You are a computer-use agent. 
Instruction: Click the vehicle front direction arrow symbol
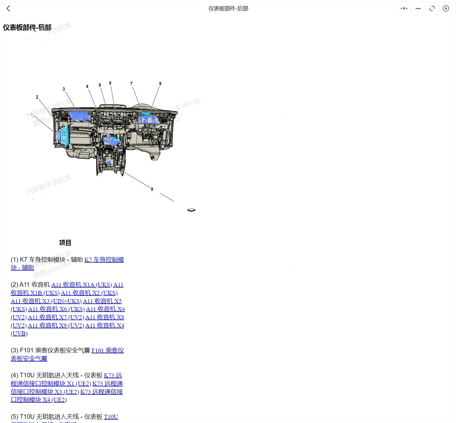click(191, 210)
